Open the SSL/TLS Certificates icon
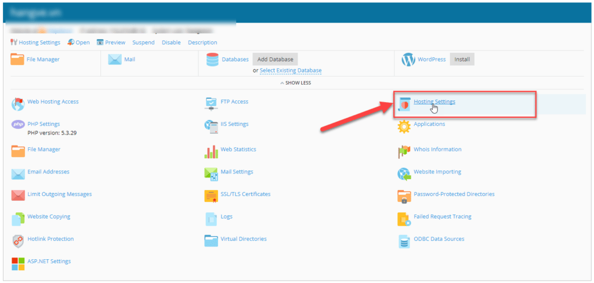 click(211, 196)
